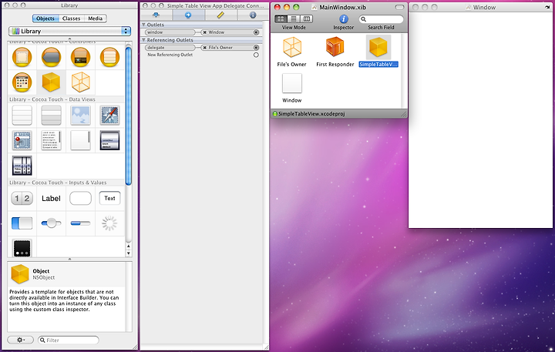Click the Library Filter search field
The width and height of the screenshot is (555, 352).
[x=69, y=340]
